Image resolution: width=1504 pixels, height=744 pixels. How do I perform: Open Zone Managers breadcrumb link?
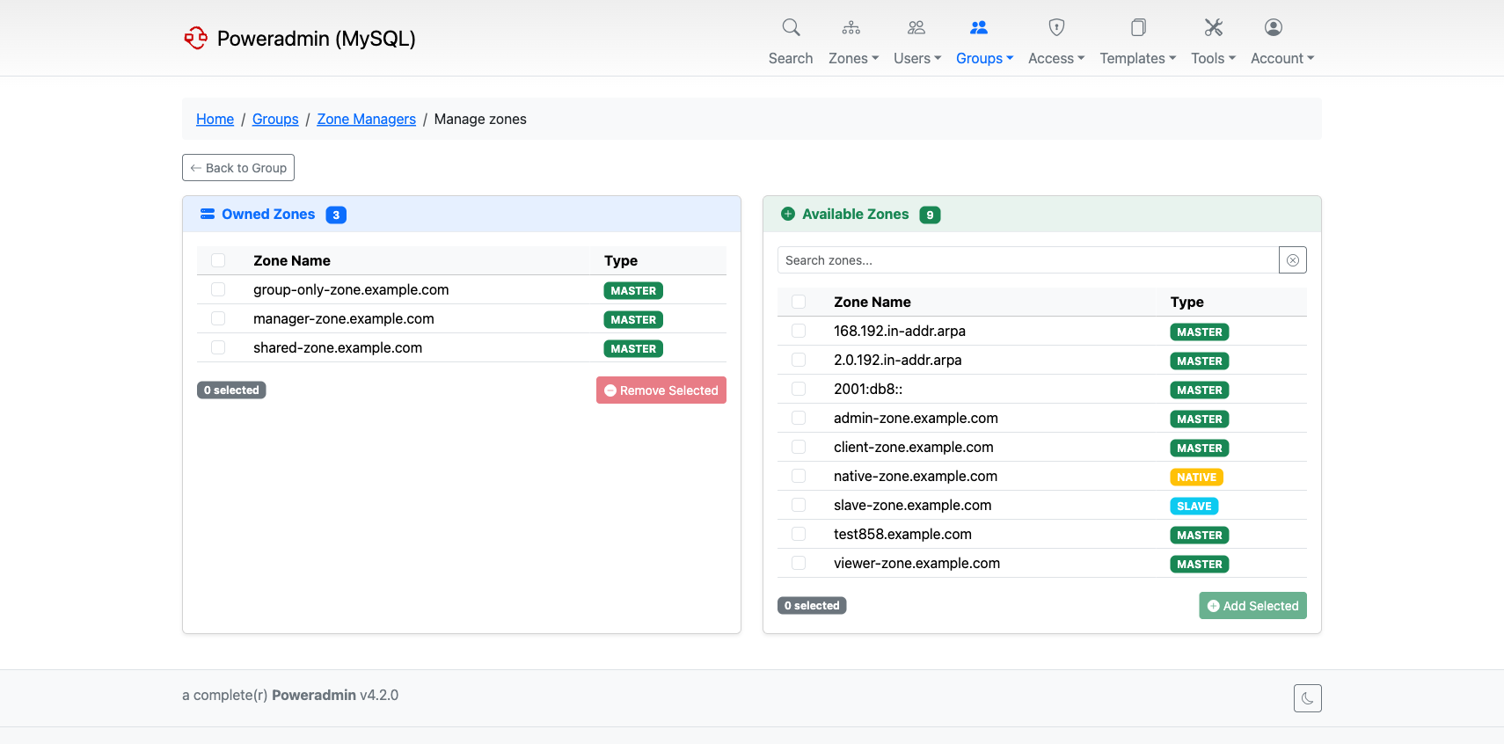pyautogui.click(x=366, y=119)
